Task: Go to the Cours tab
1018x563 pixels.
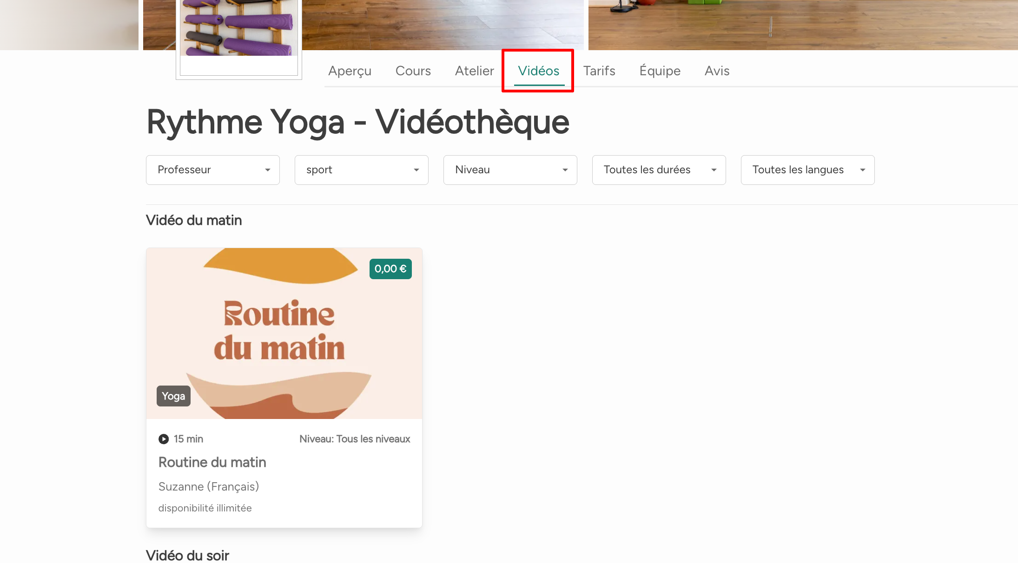Action: click(413, 71)
